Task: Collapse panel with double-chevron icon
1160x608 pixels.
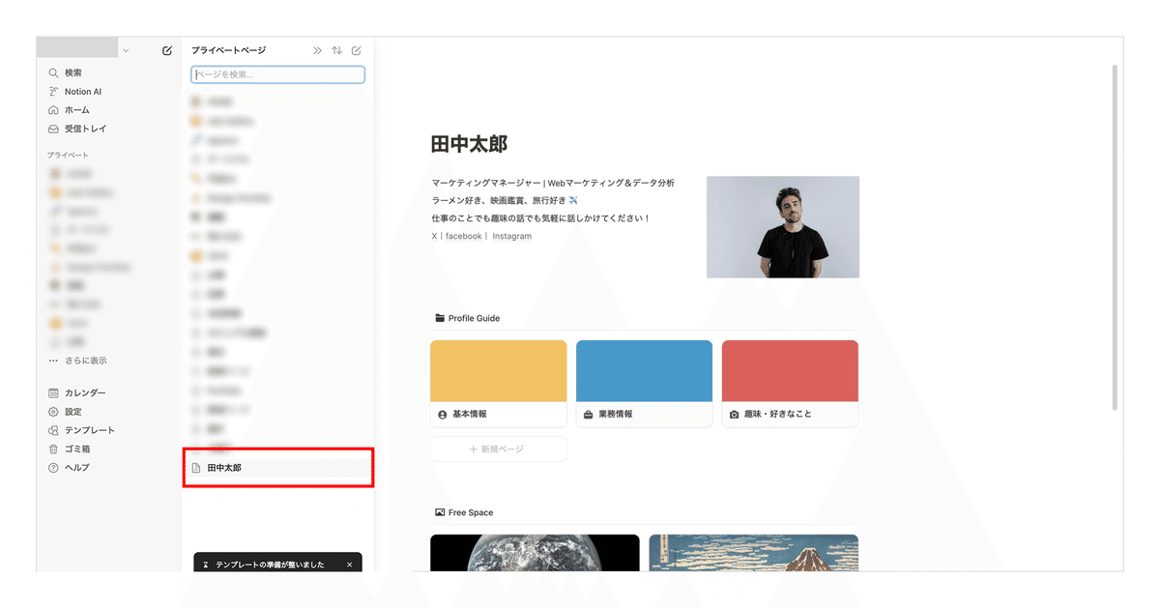Action: pyautogui.click(x=317, y=50)
